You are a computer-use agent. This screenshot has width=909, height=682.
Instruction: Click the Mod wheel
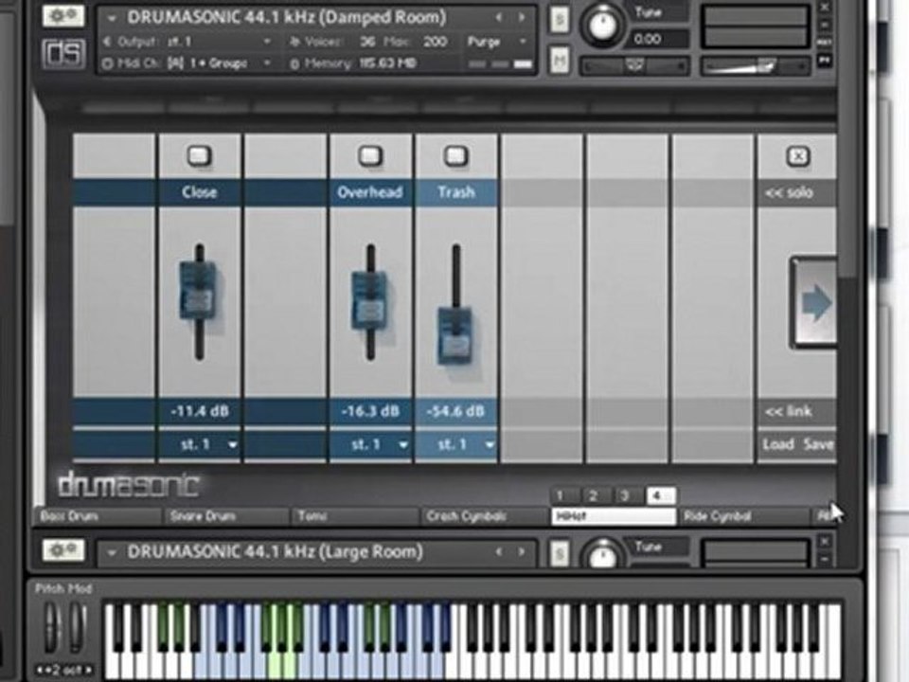click(77, 629)
